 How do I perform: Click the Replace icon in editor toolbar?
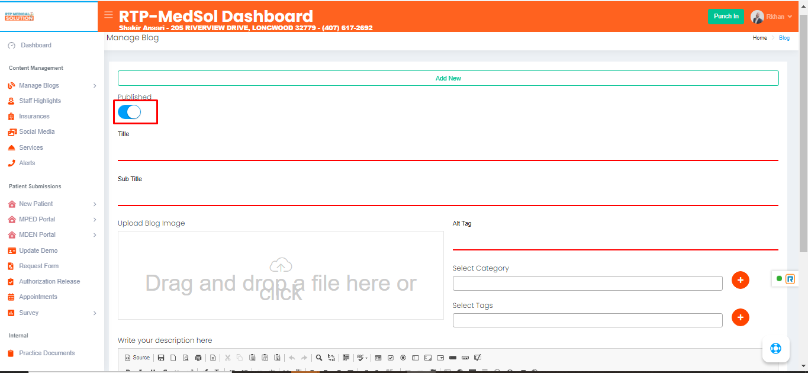pyautogui.click(x=331, y=358)
